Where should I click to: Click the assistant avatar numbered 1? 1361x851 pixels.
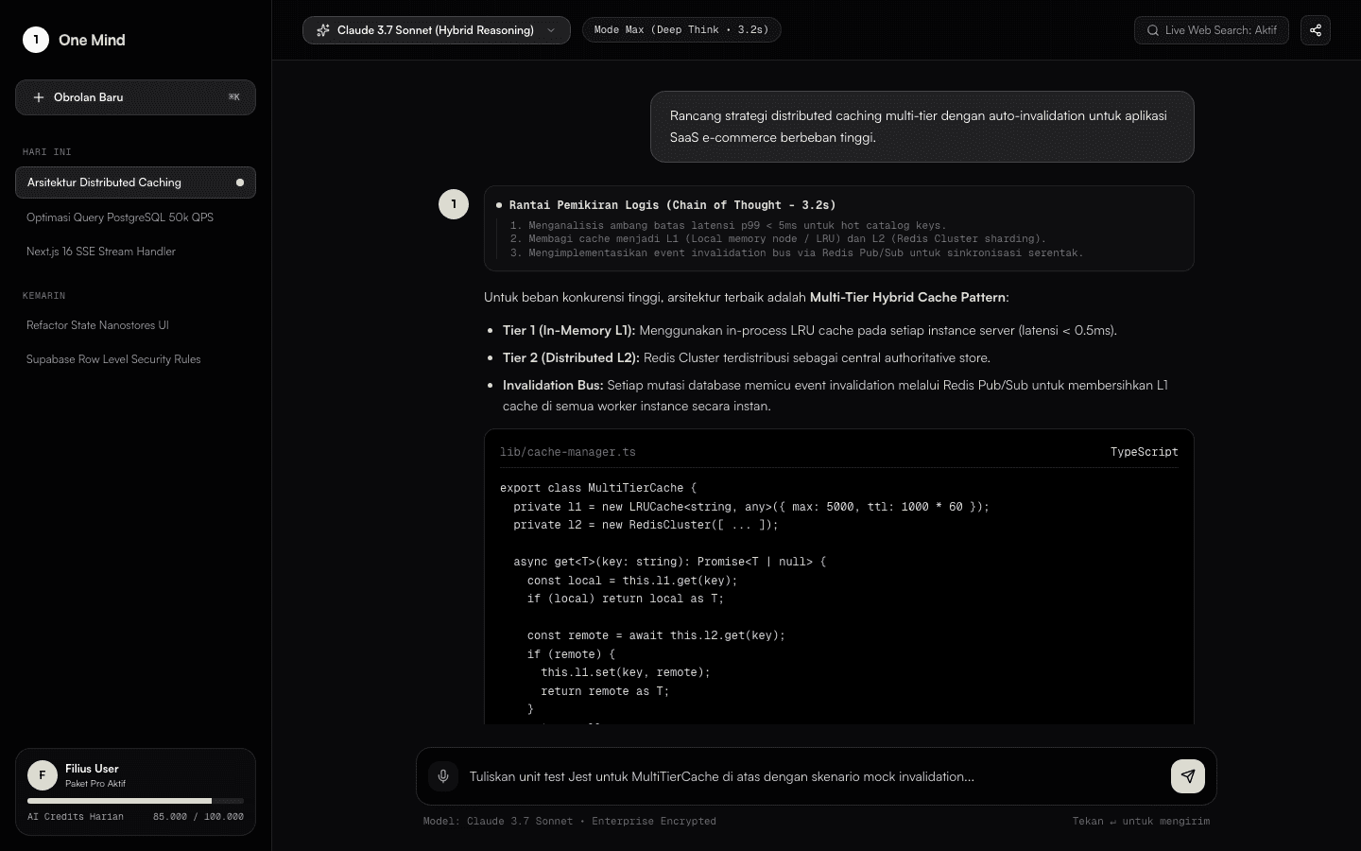[x=454, y=203]
